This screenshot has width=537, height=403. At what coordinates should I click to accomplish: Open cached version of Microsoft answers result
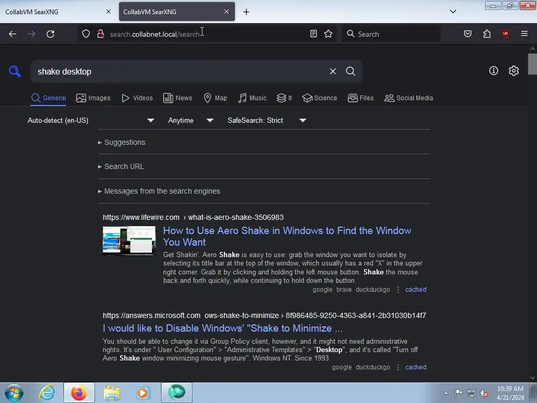[x=416, y=367]
